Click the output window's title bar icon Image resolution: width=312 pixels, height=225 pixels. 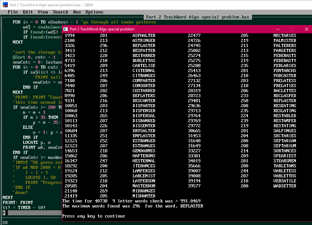66,29
